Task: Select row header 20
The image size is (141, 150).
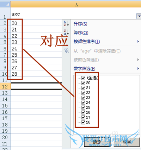Action: pos(5,137)
